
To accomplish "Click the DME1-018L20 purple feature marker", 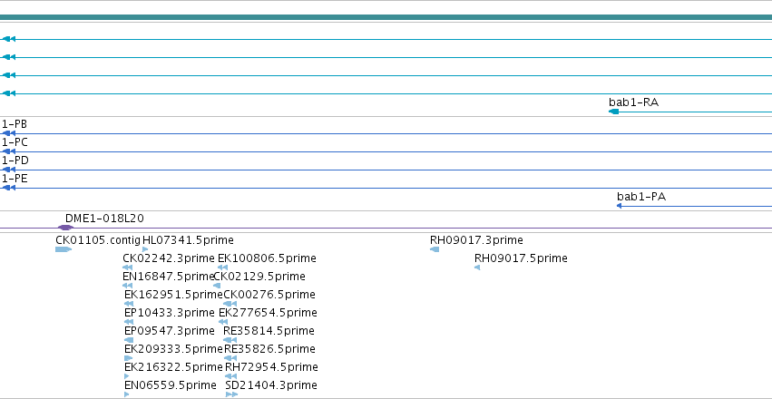I will [65, 228].
